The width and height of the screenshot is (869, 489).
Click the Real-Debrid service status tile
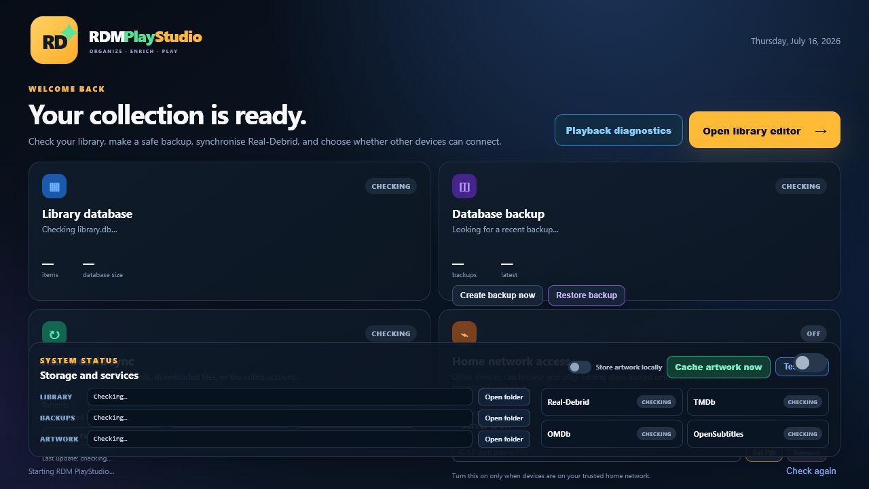(x=612, y=402)
